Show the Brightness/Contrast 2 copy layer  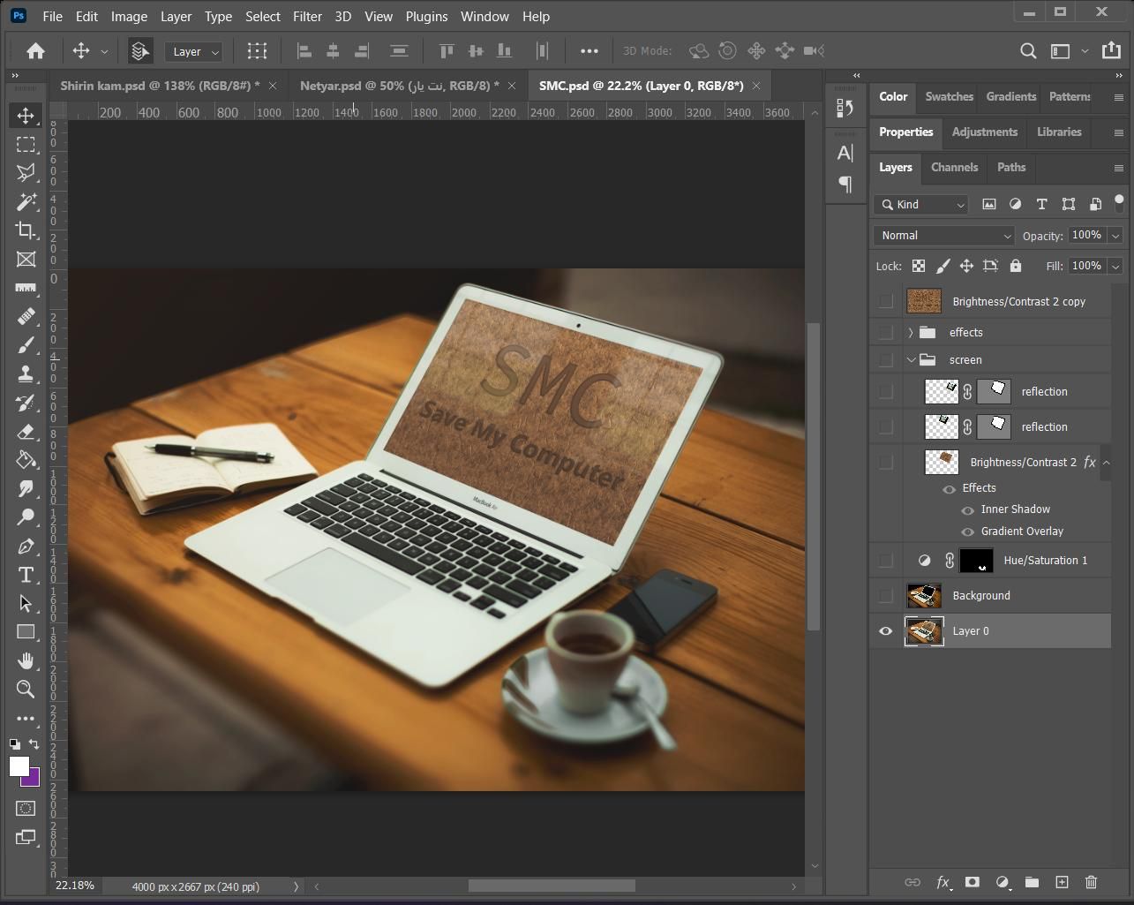click(x=885, y=302)
